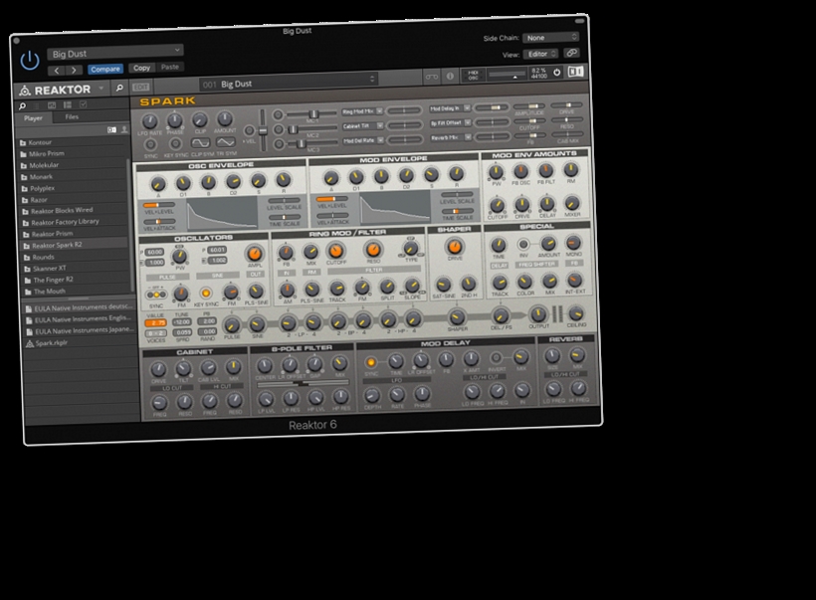Open the Monark folder

coord(74,176)
